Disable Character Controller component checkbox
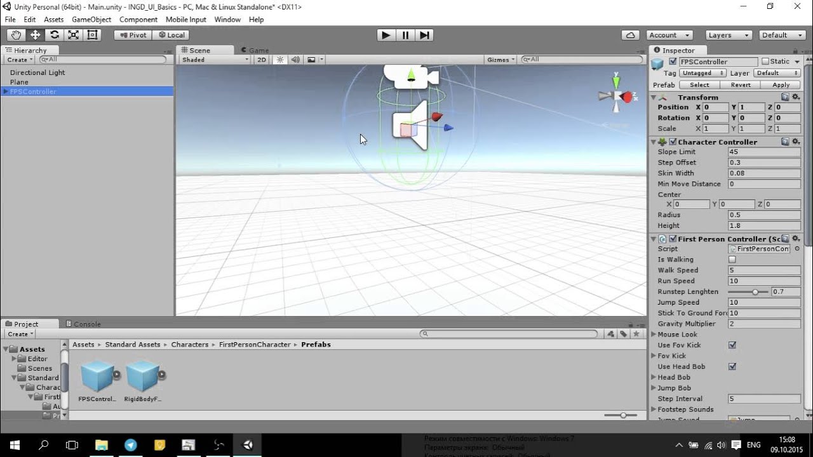Viewport: 813px width, 457px height. [x=673, y=142]
